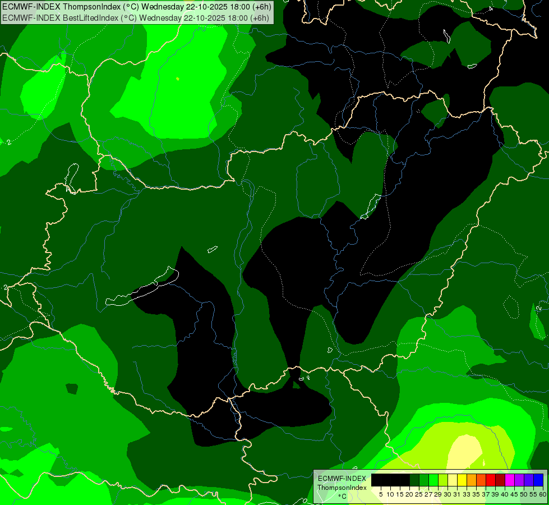Click the medium green 25-27 legend swatch
The width and height of the screenshot is (549, 505).
[x=424, y=480]
